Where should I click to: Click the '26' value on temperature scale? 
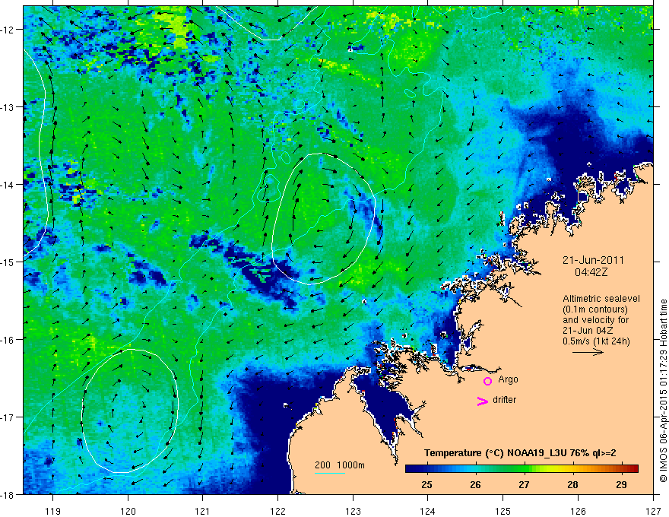[x=475, y=485]
